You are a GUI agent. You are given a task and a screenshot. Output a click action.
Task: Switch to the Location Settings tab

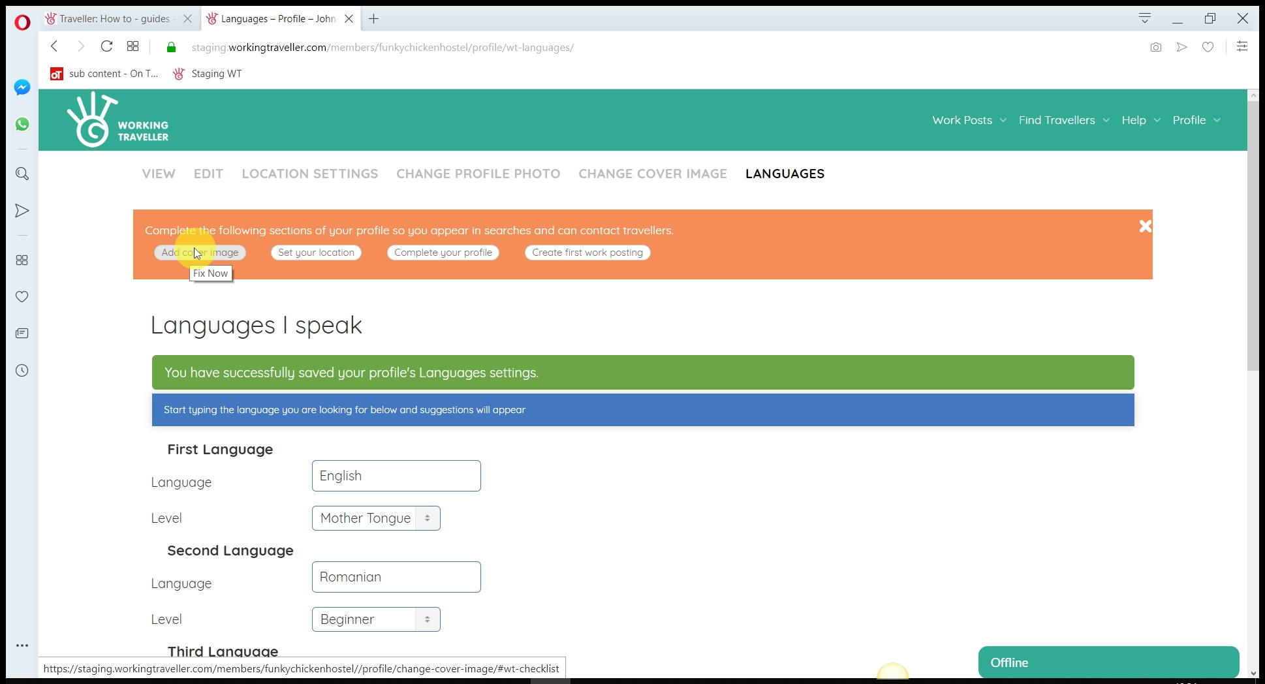point(309,174)
